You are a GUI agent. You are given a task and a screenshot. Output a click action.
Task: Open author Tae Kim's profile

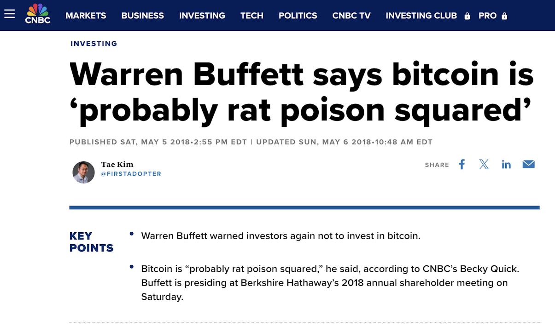[117, 164]
